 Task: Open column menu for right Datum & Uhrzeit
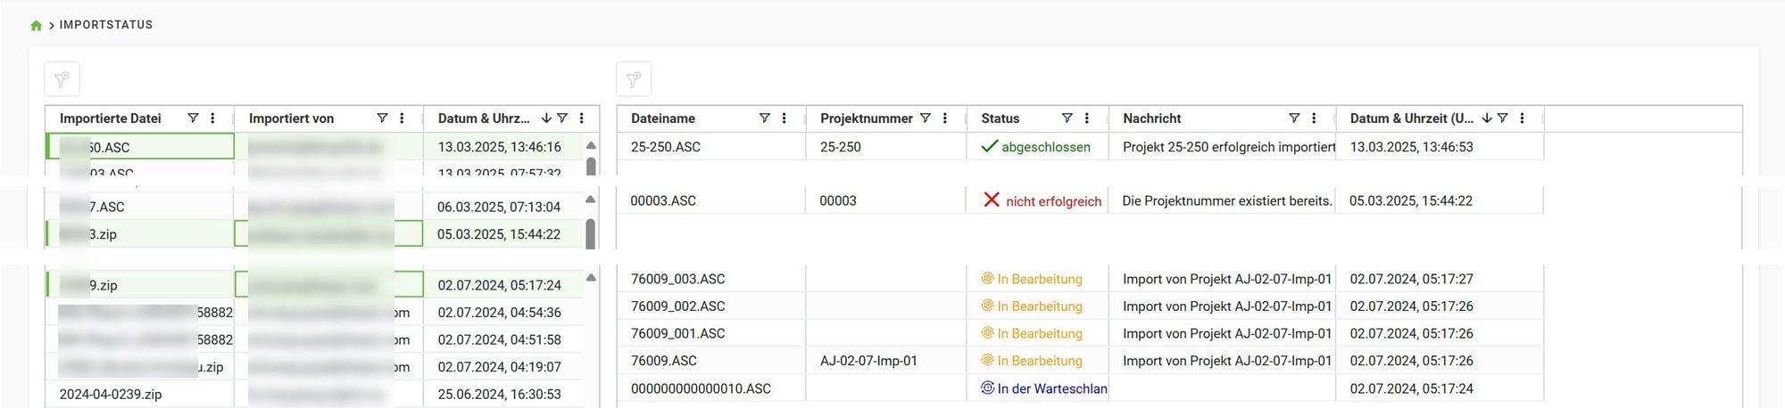click(1522, 118)
